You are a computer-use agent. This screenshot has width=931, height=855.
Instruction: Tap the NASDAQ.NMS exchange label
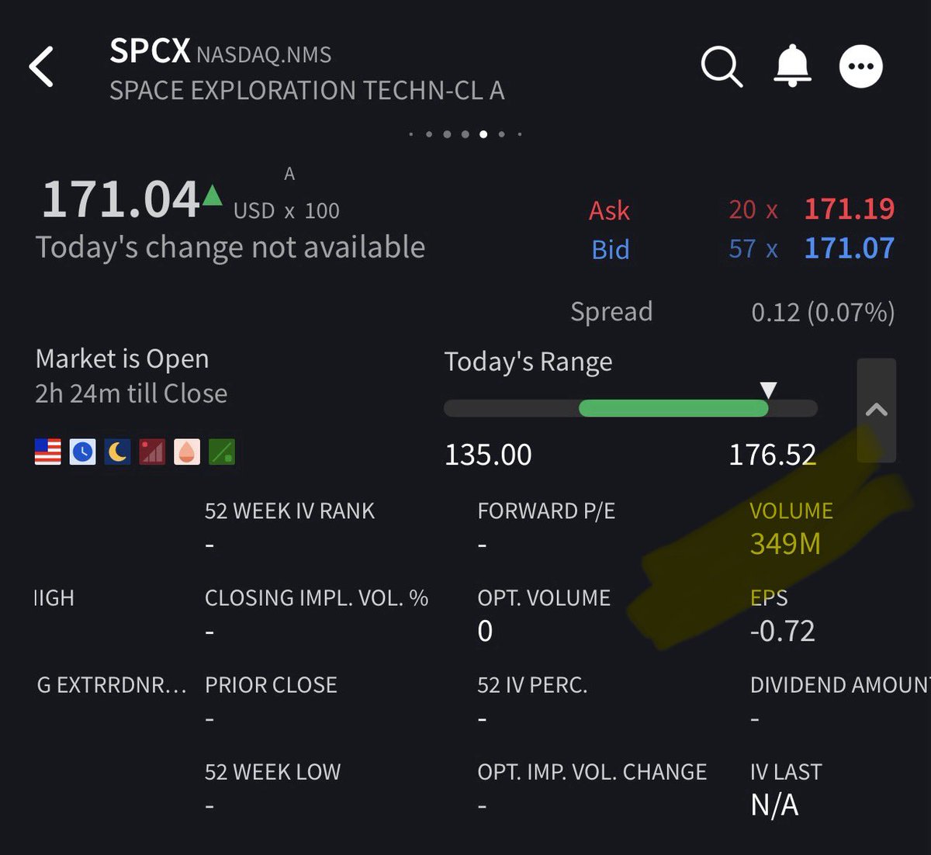[264, 55]
